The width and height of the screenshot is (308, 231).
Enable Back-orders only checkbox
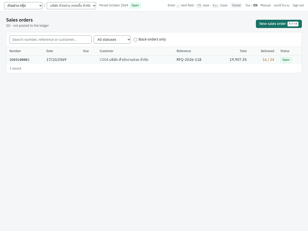(135, 40)
